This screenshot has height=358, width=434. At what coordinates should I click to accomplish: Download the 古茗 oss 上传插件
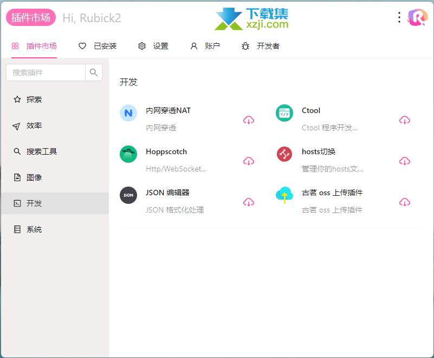pos(405,202)
